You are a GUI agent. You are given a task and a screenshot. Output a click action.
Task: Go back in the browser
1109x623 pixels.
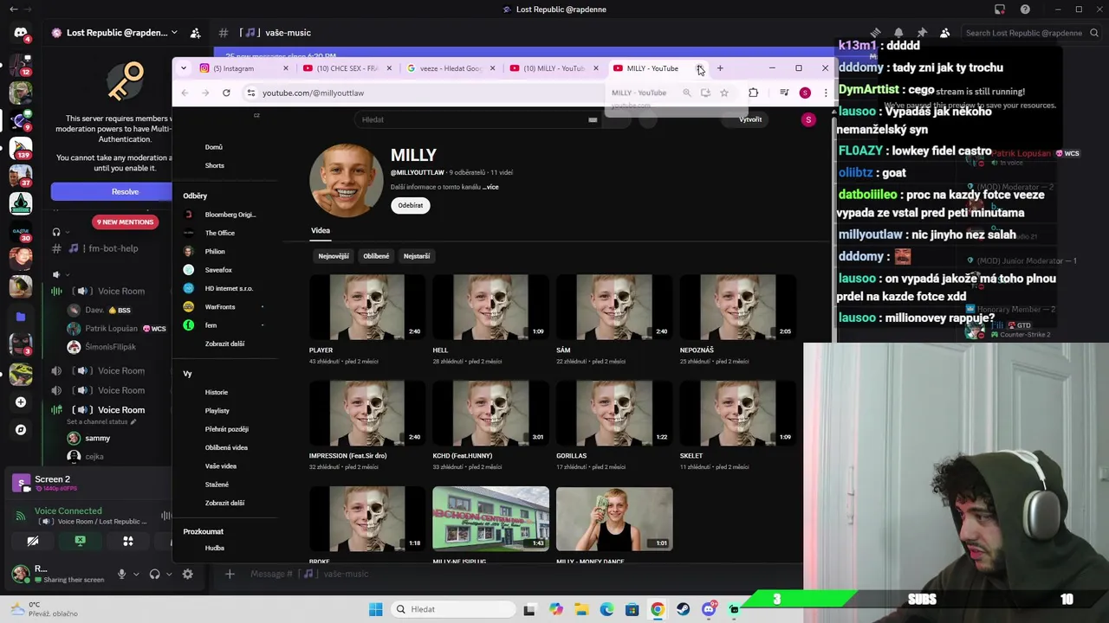[185, 93]
